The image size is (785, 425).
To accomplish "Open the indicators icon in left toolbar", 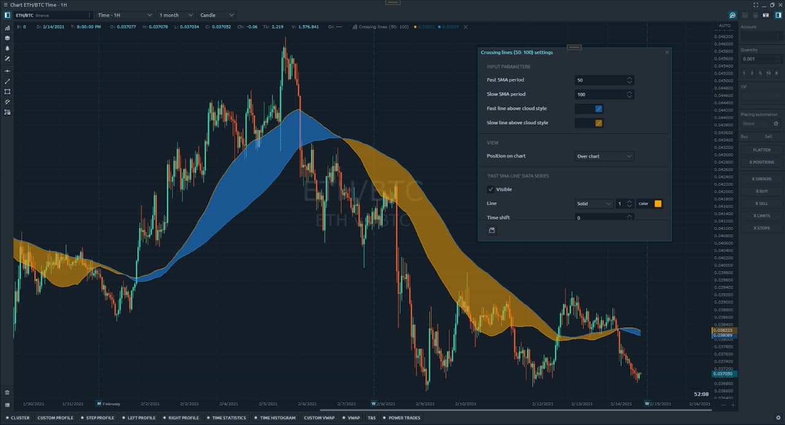I will 7,28.
